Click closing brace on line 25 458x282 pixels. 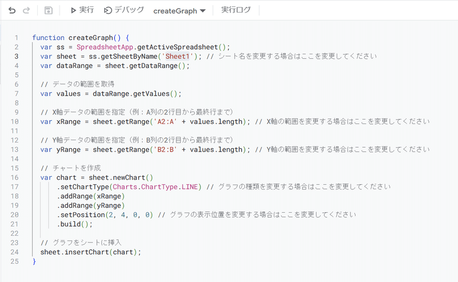pyautogui.click(x=34, y=261)
